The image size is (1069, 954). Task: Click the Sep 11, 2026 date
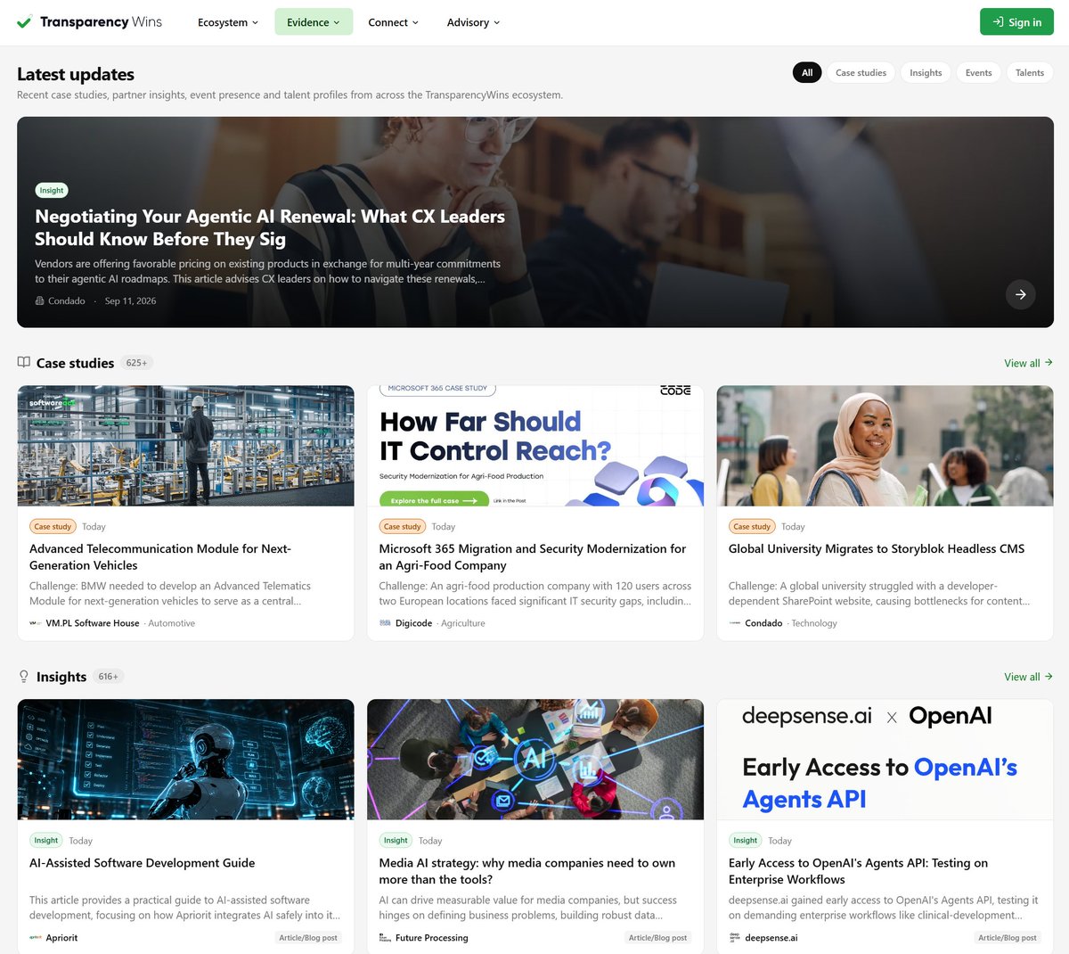(x=130, y=301)
